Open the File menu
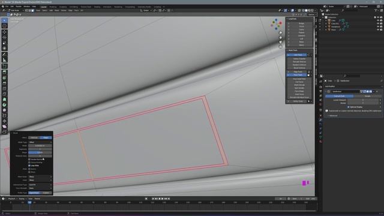The height and width of the screenshot is (216, 384). point(7,7)
